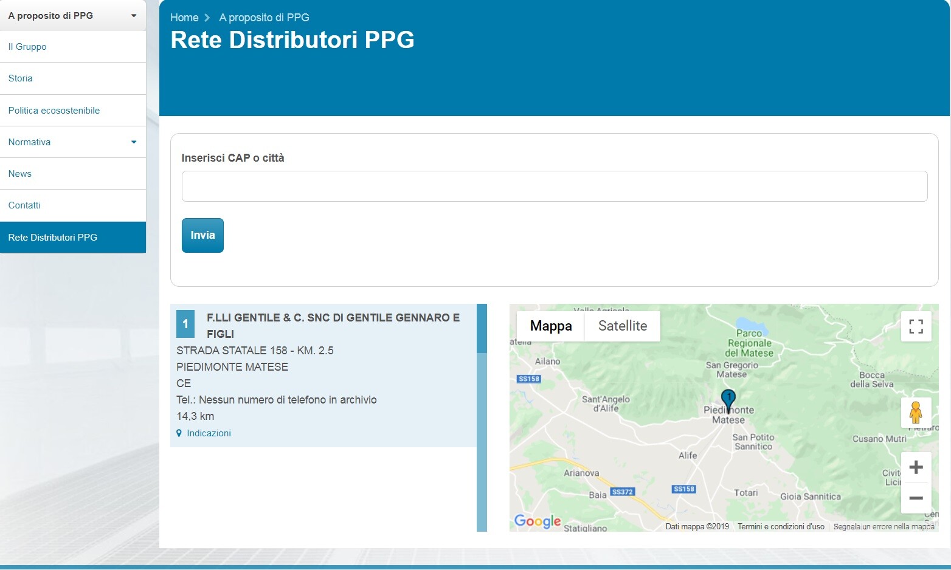Open Indicazioni for F.lli Gentile distributor
The image size is (951, 570).
[209, 433]
